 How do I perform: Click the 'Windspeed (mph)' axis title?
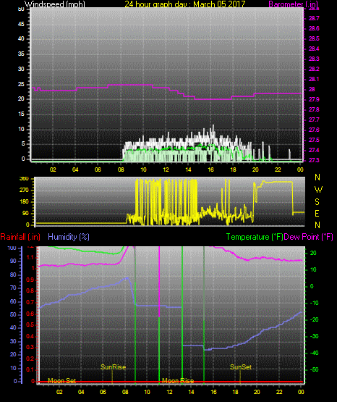point(55,4)
